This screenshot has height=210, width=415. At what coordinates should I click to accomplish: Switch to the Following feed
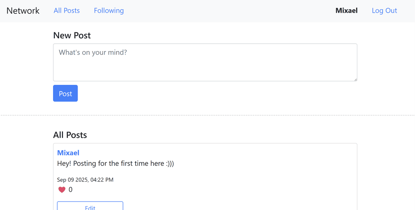pyautogui.click(x=109, y=11)
